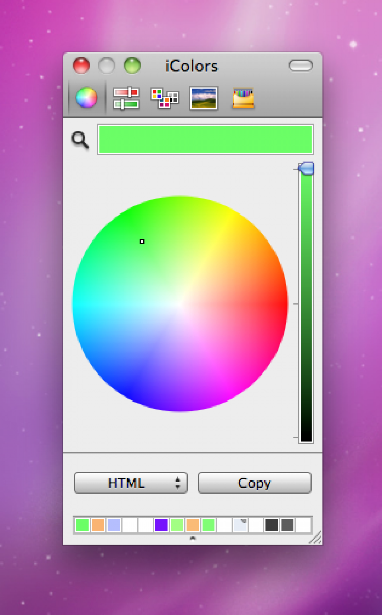Switch to the color sliders picker

(126, 98)
